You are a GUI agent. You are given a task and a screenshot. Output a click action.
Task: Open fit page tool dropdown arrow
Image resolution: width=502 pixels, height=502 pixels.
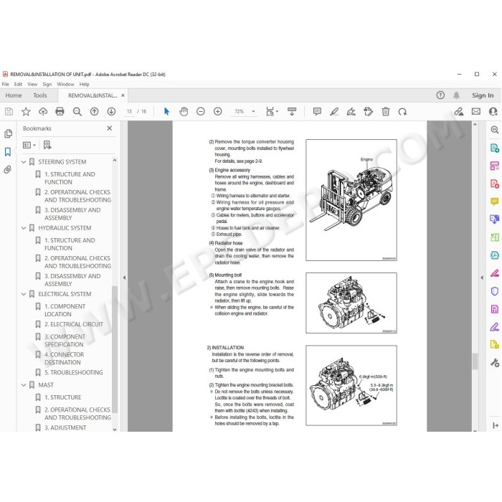pyautogui.click(x=277, y=111)
